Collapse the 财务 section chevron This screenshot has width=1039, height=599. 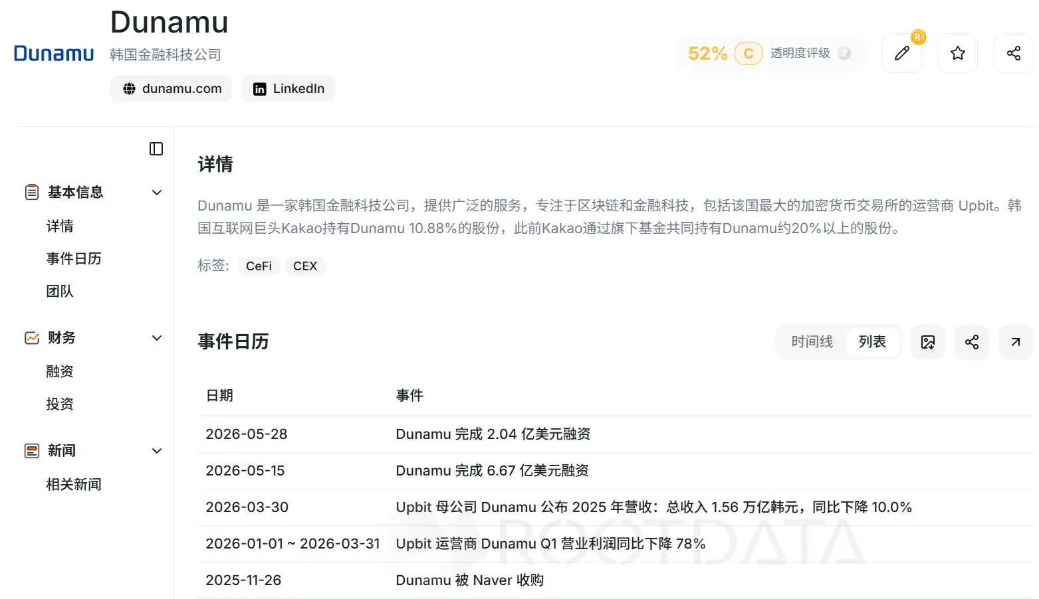pyautogui.click(x=157, y=338)
